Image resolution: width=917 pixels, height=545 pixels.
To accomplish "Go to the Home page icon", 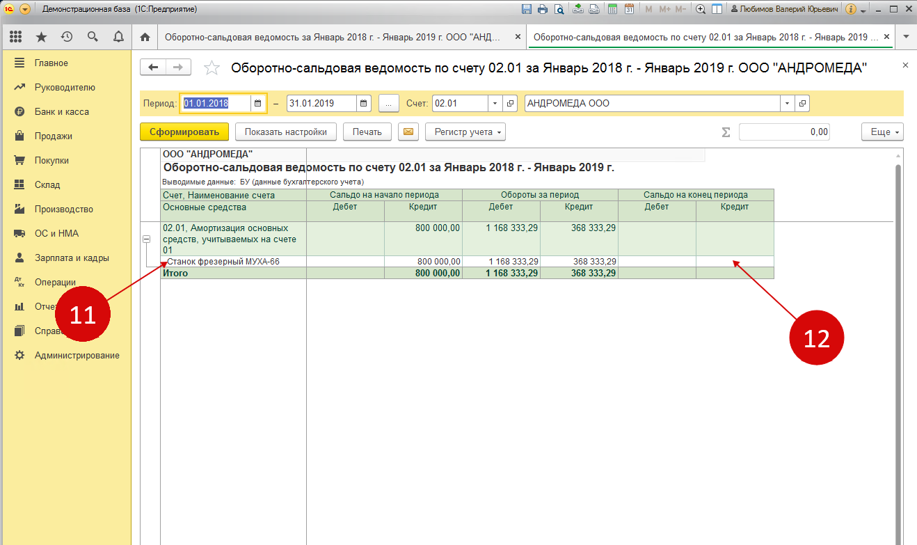I will point(145,37).
